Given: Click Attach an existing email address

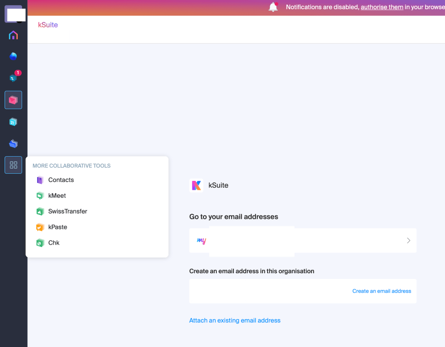Looking at the screenshot, I should click(235, 321).
